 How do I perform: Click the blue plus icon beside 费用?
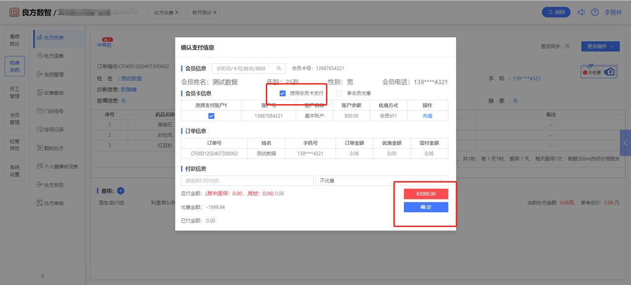point(121,191)
